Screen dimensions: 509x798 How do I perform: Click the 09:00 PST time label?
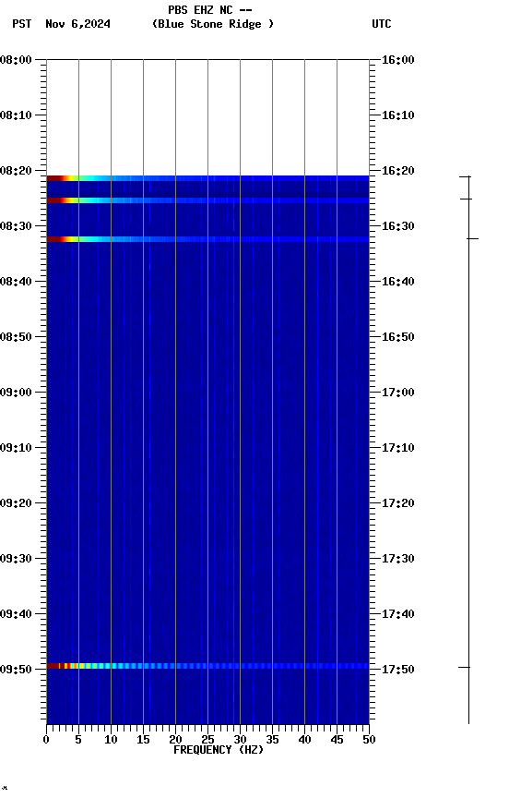pyautogui.click(x=16, y=393)
